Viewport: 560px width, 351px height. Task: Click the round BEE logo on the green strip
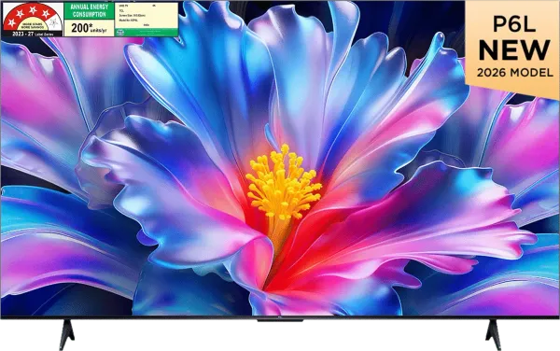[x=120, y=32]
